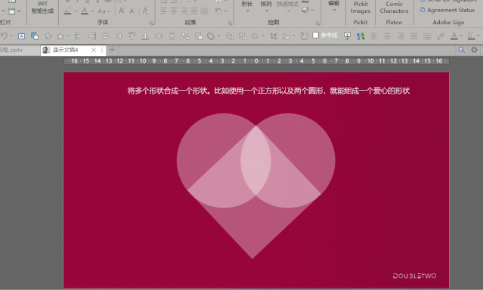Screen dimensions: 483x290
Task: Click the overlapping squares arrange icon
Action: pos(198,36)
